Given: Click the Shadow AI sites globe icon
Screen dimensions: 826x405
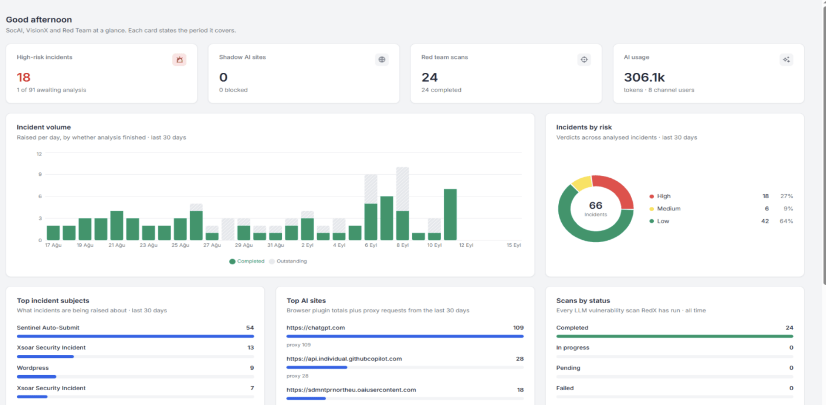Looking at the screenshot, I should pyautogui.click(x=382, y=60).
